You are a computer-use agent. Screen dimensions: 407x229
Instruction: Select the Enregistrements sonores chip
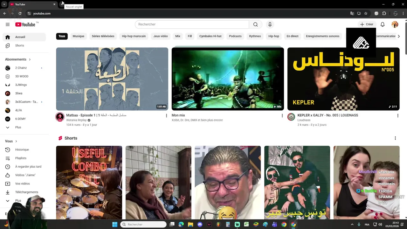point(323,36)
